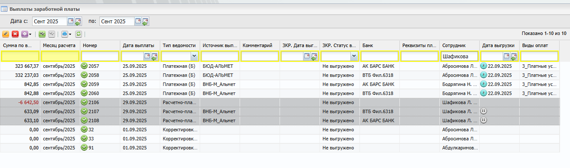Open calendar in 'Дата выплаты' filter

pos(147,56)
